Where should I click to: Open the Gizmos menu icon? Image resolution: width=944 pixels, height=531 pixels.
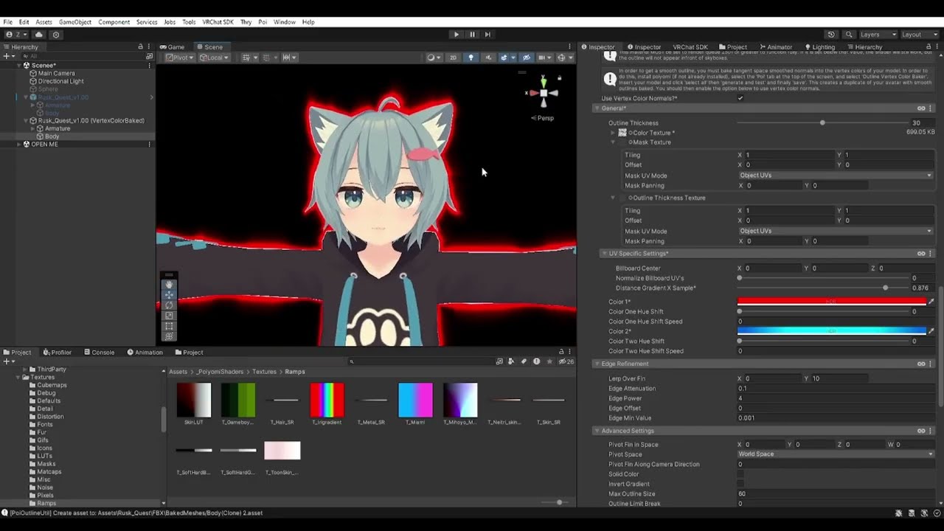pos(563,58)
